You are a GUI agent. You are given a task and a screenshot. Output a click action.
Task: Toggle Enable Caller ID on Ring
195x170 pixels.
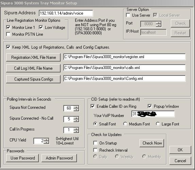coord(93,106)
